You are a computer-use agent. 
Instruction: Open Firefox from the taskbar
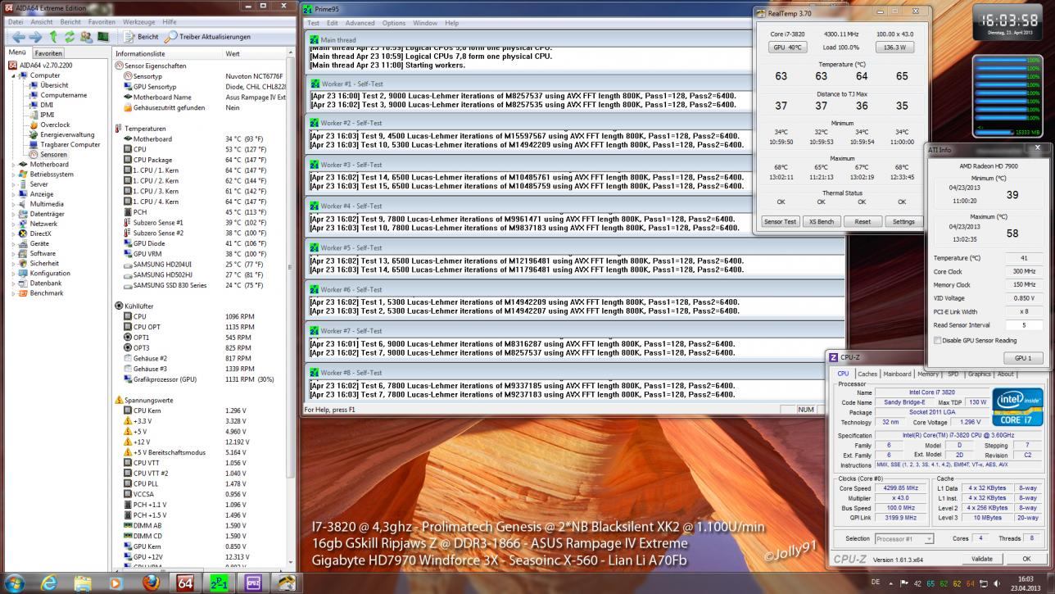pos(151,583)
